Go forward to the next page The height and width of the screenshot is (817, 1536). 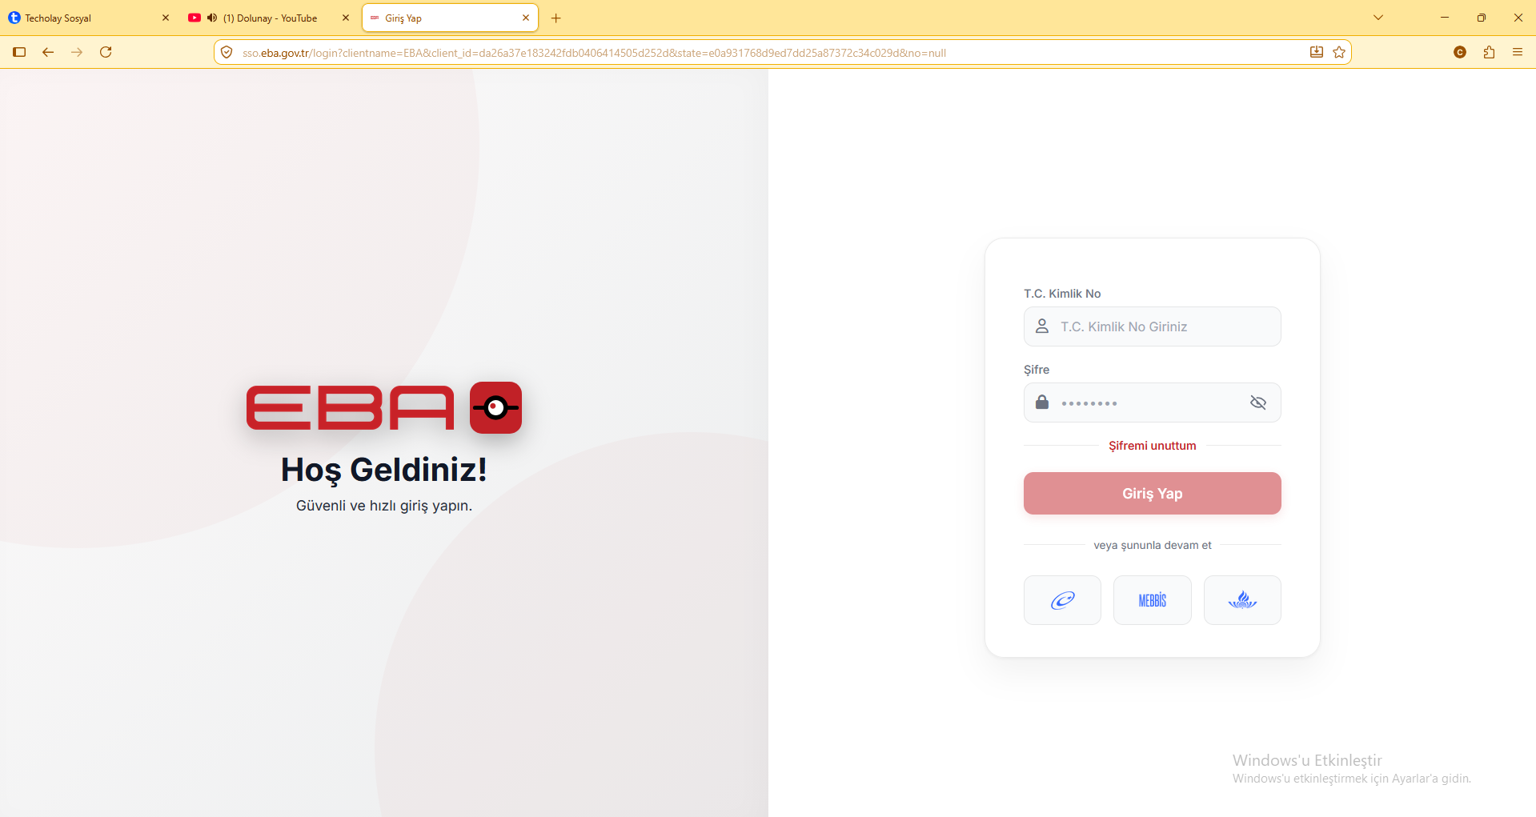point(77,52)
